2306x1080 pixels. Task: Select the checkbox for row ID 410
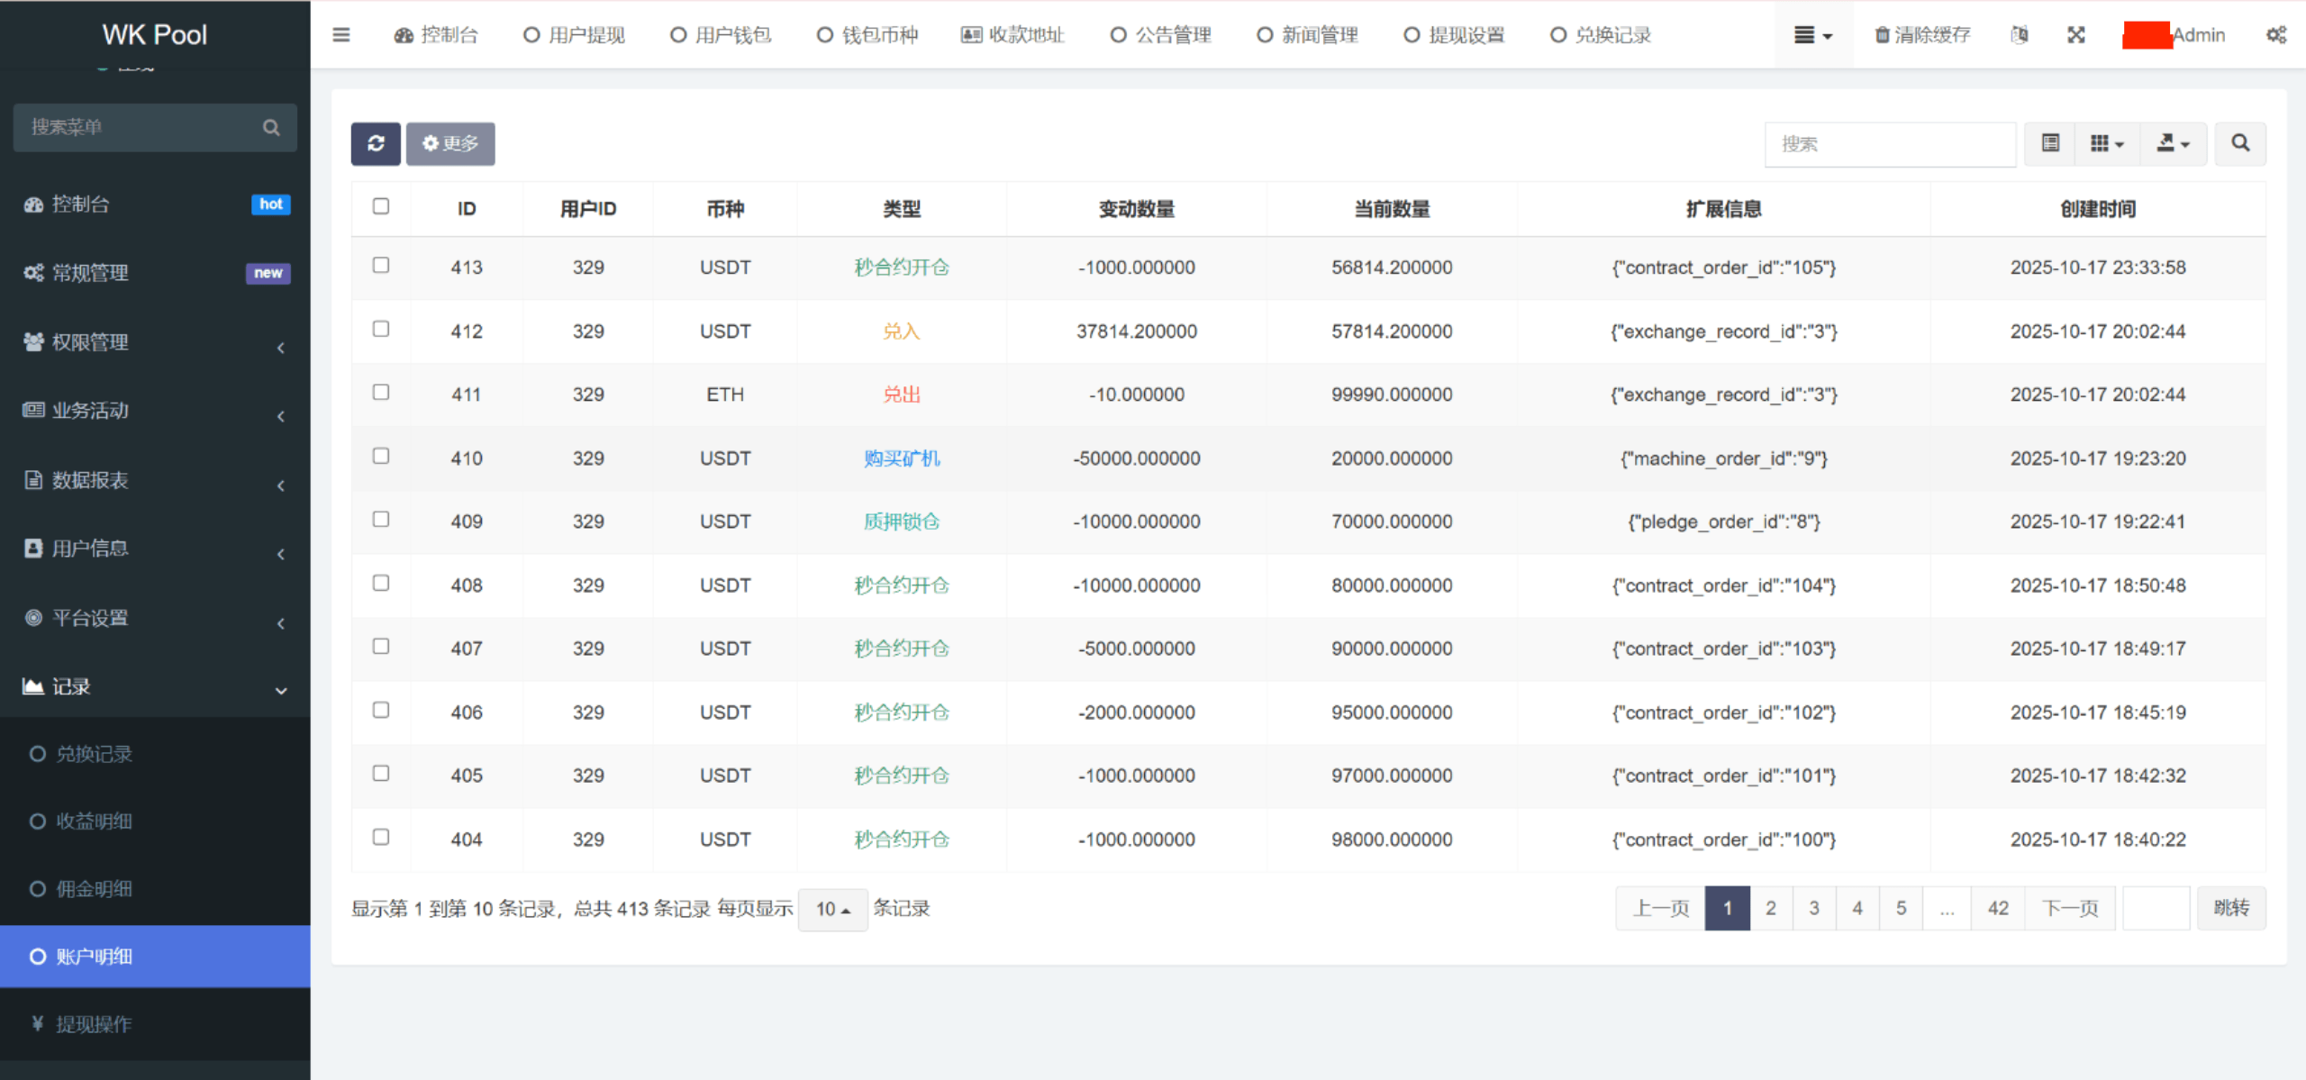(x=381, y=457)
